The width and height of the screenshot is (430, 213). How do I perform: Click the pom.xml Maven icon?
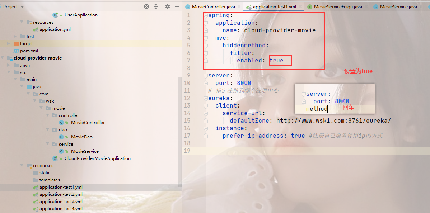[x=16, y=51]
